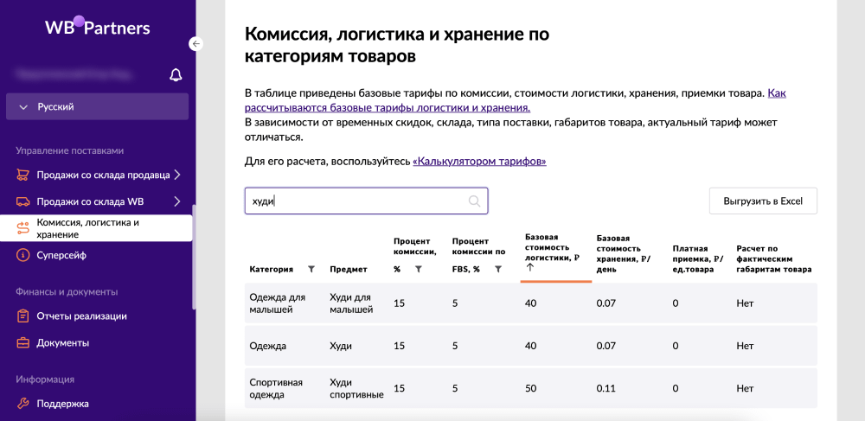Click Расчет по фактическим габаритам товара header
The image size is (865, 421).
tap(774, 259)
